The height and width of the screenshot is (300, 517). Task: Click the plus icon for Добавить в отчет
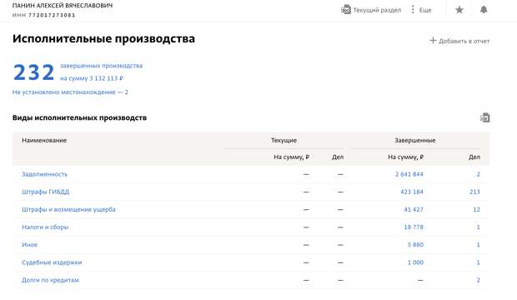tap(433, 41)
